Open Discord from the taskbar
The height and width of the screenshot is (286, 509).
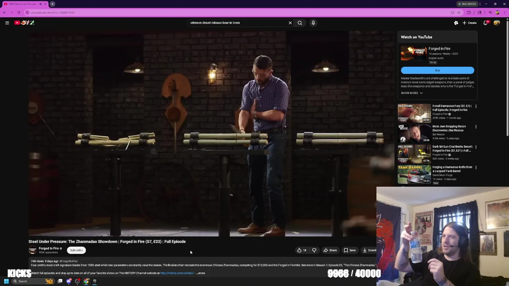69,281
